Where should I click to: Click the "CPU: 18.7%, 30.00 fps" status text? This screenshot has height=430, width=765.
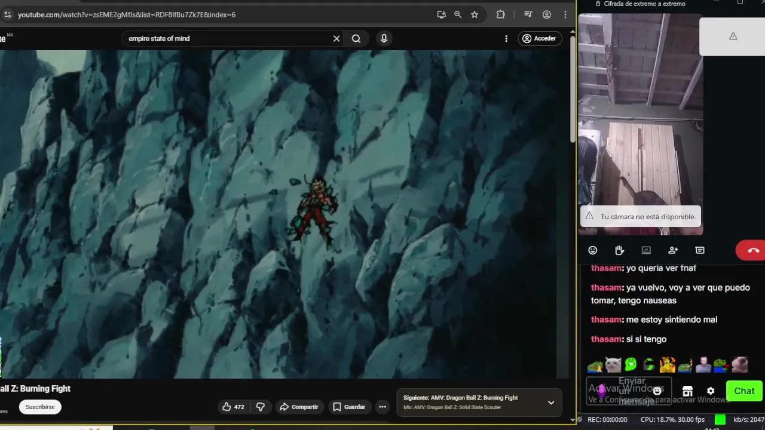point(672,420)
